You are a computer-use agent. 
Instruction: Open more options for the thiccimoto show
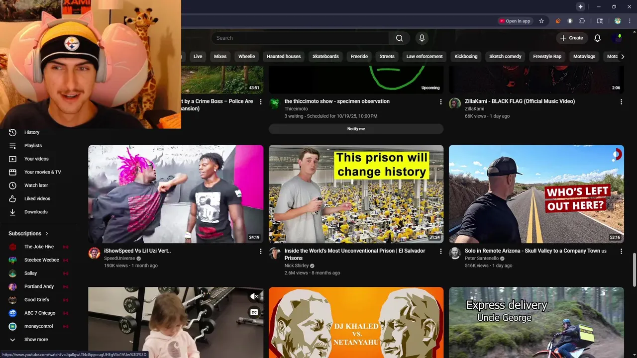coord(440,102)
